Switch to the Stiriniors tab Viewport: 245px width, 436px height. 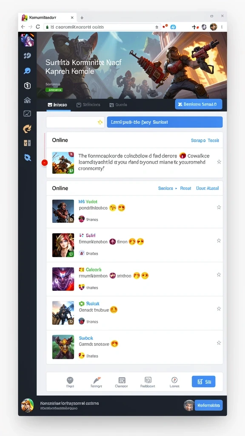click(88, 105)
